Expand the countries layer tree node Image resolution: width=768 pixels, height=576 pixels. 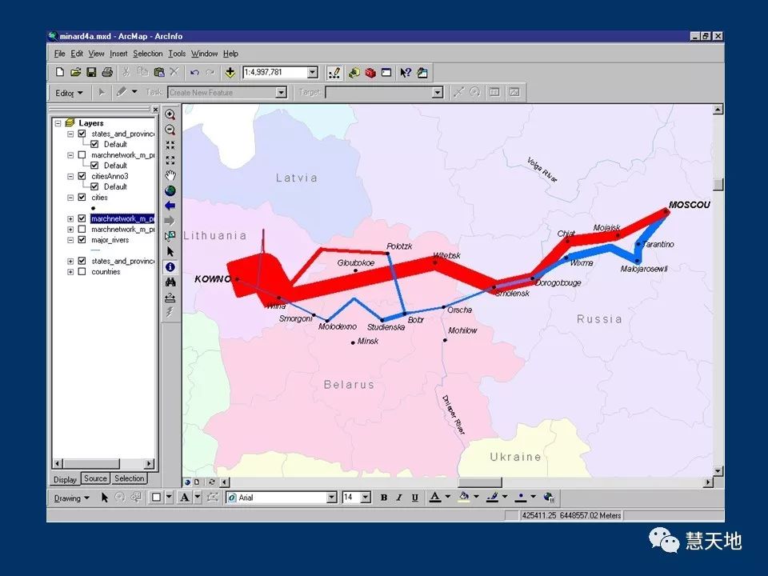(x=70, y=272)
